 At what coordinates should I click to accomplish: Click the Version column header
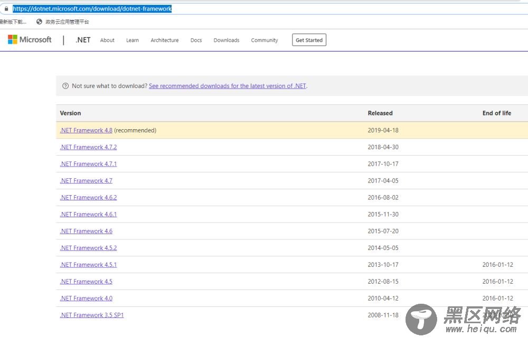[70, 113]
